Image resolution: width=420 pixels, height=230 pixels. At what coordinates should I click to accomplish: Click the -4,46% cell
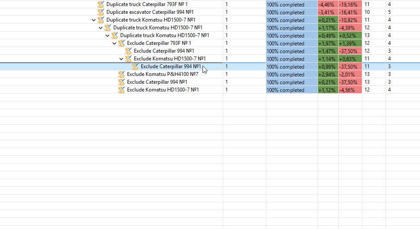coord(328,5)
